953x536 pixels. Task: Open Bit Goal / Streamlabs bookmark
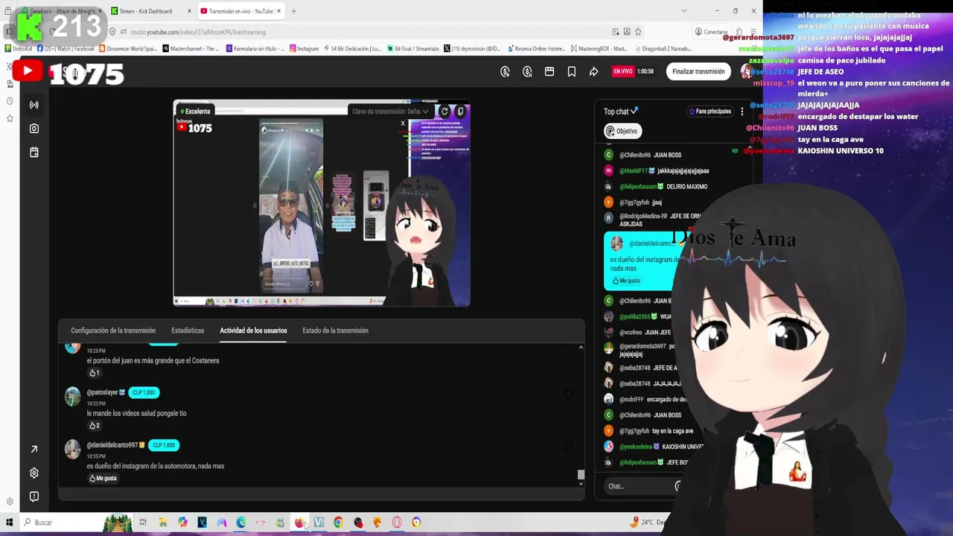click(412, 49)
